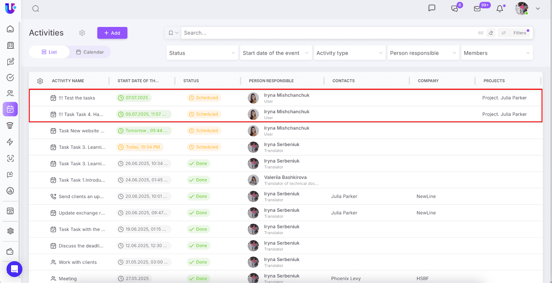Click the Search input field
This screenshot has height=283, width=552.
tap(328, 33)
